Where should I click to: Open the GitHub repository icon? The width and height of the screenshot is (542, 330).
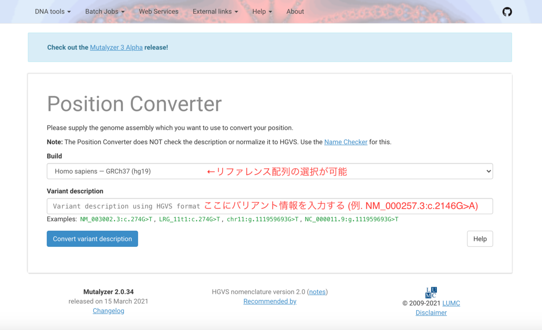(507, 11)
